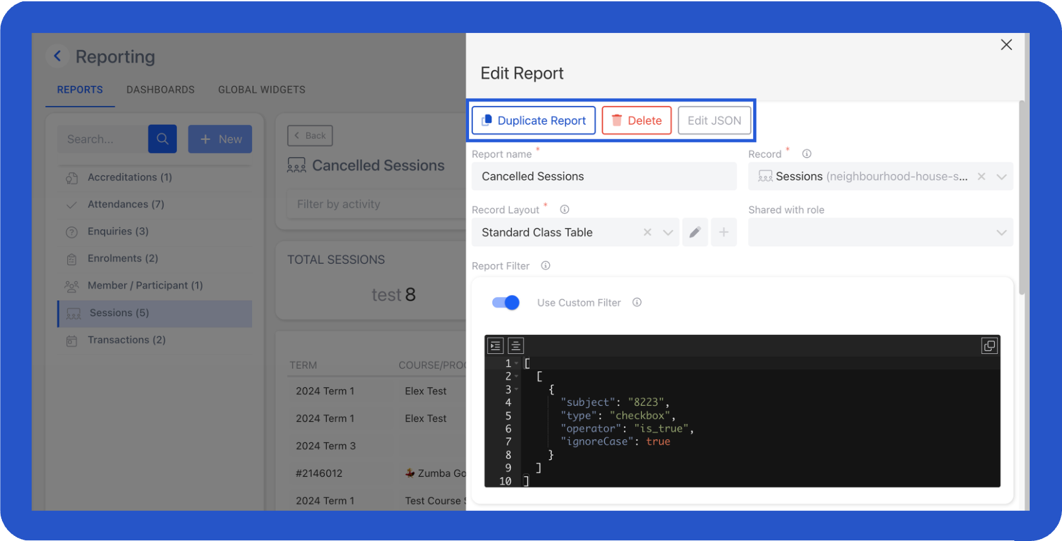
Task: Select Sessions (5) in the report list
Action: (155, 313)
